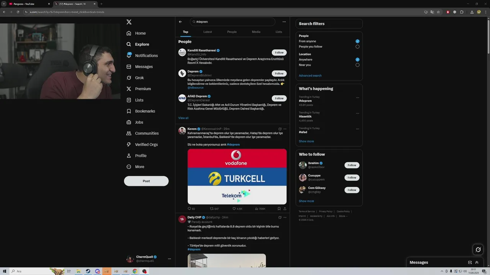
Task: Switch to the Media tab
Action: coord(256,32)
